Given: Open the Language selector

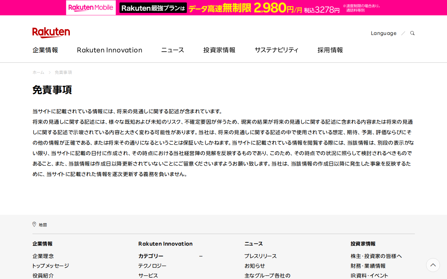Looking at the screenshot, I should coord(383,33).
